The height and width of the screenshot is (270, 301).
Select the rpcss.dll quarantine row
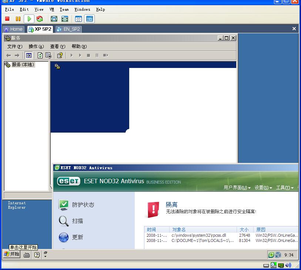[221, 235]
